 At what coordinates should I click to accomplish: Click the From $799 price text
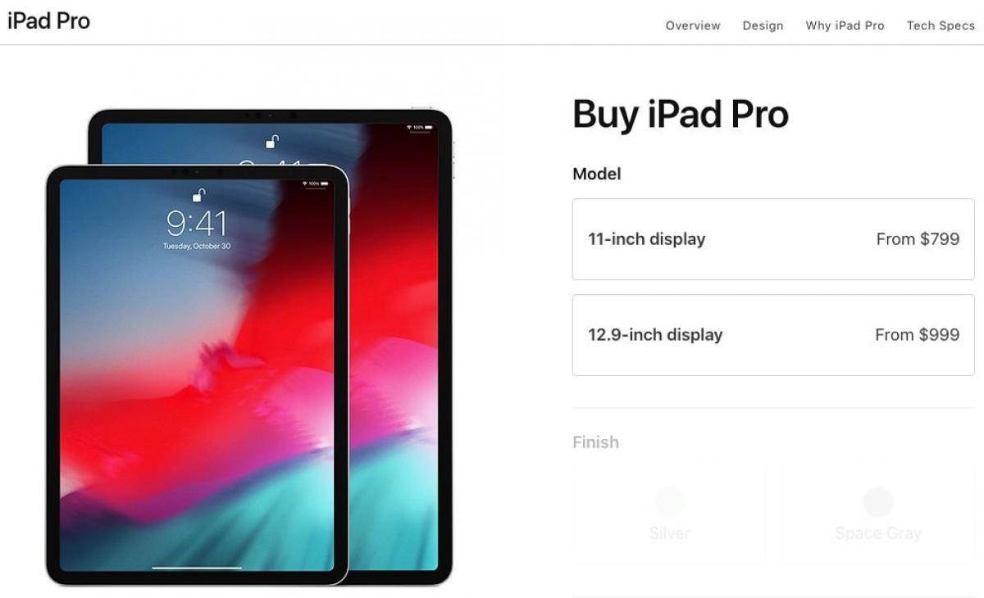pos(918,239)
